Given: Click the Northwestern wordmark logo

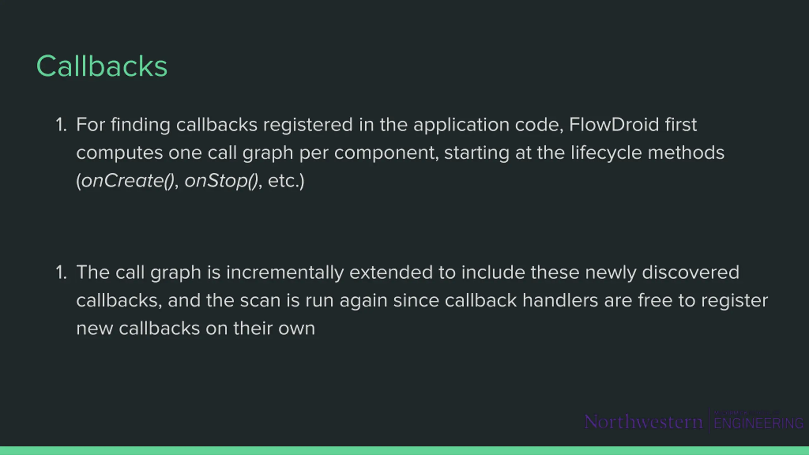Looking at the screenshot, I should pos(643,422).
